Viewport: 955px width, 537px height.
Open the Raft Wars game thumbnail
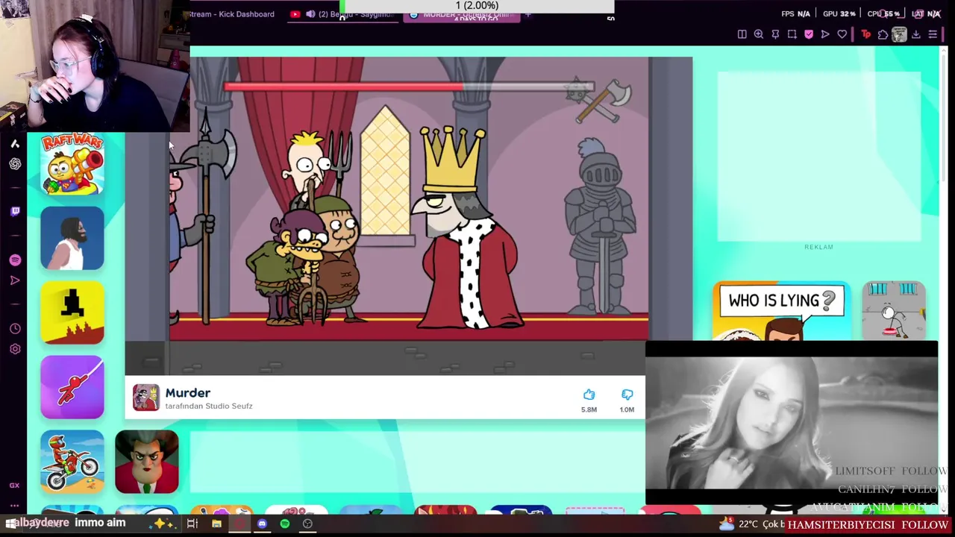click(x=72, y=164)
